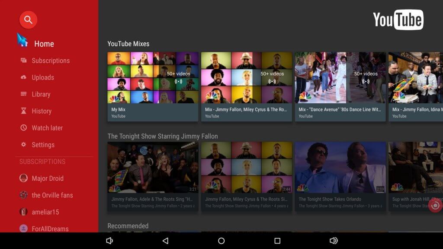Open Settings gear in the sidebar
This screenshot has width=443, height=249.
coord(23,145)
